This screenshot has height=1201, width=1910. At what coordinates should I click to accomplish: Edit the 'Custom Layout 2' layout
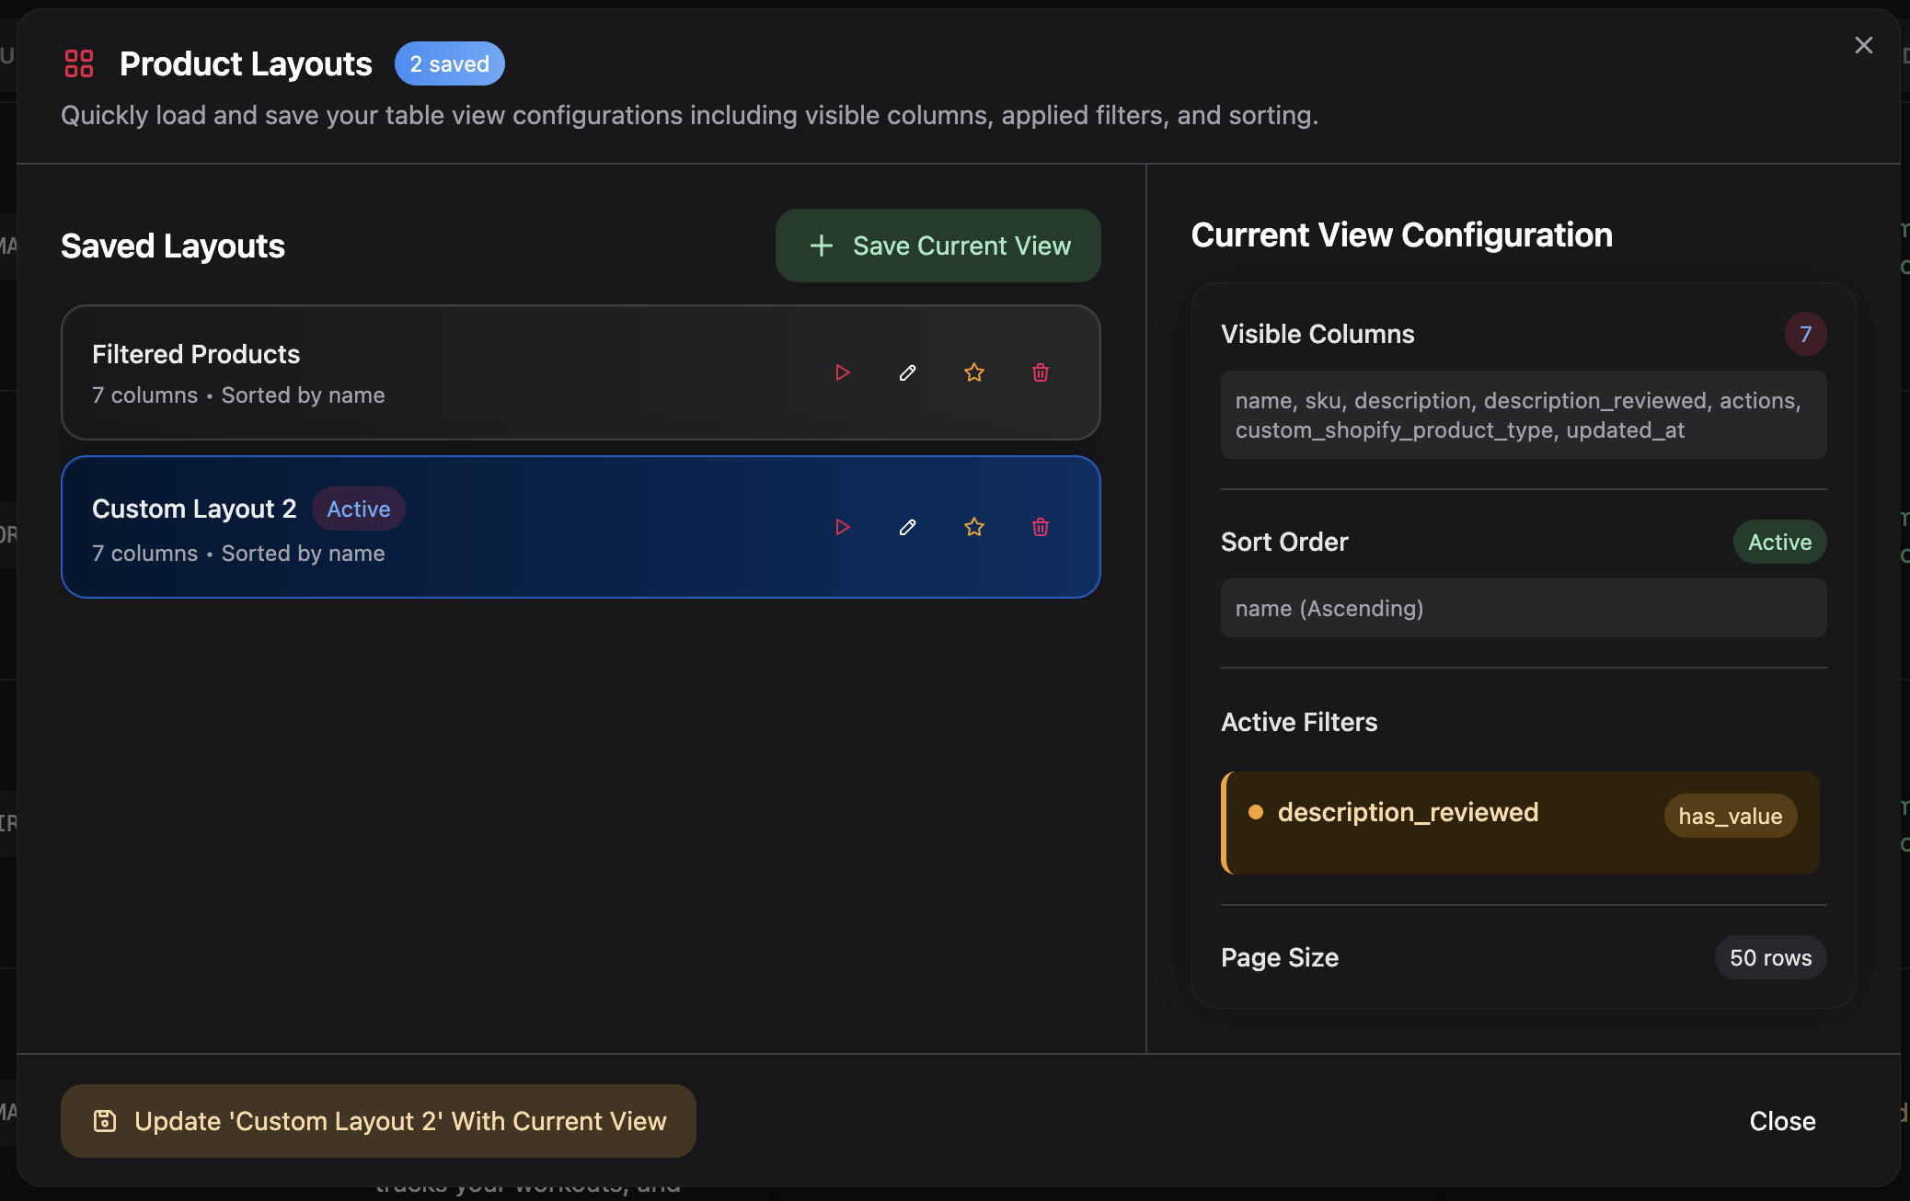tap(907, 527)
